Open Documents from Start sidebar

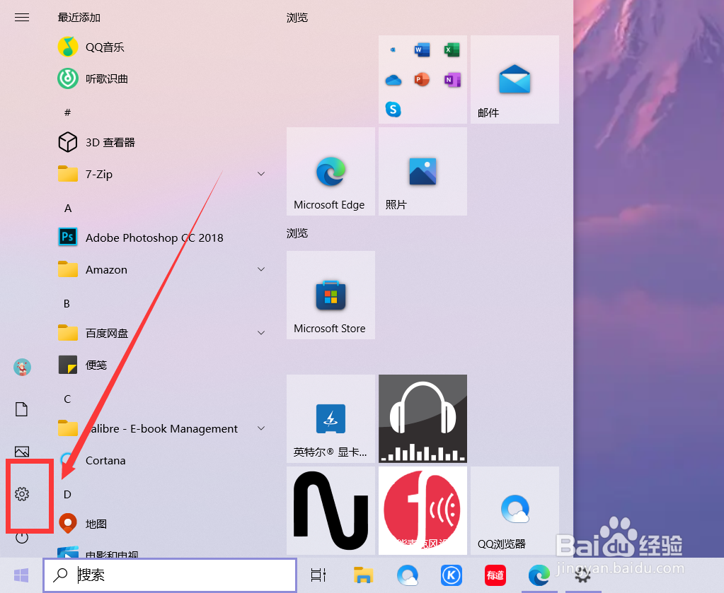[x=22, y=409]
